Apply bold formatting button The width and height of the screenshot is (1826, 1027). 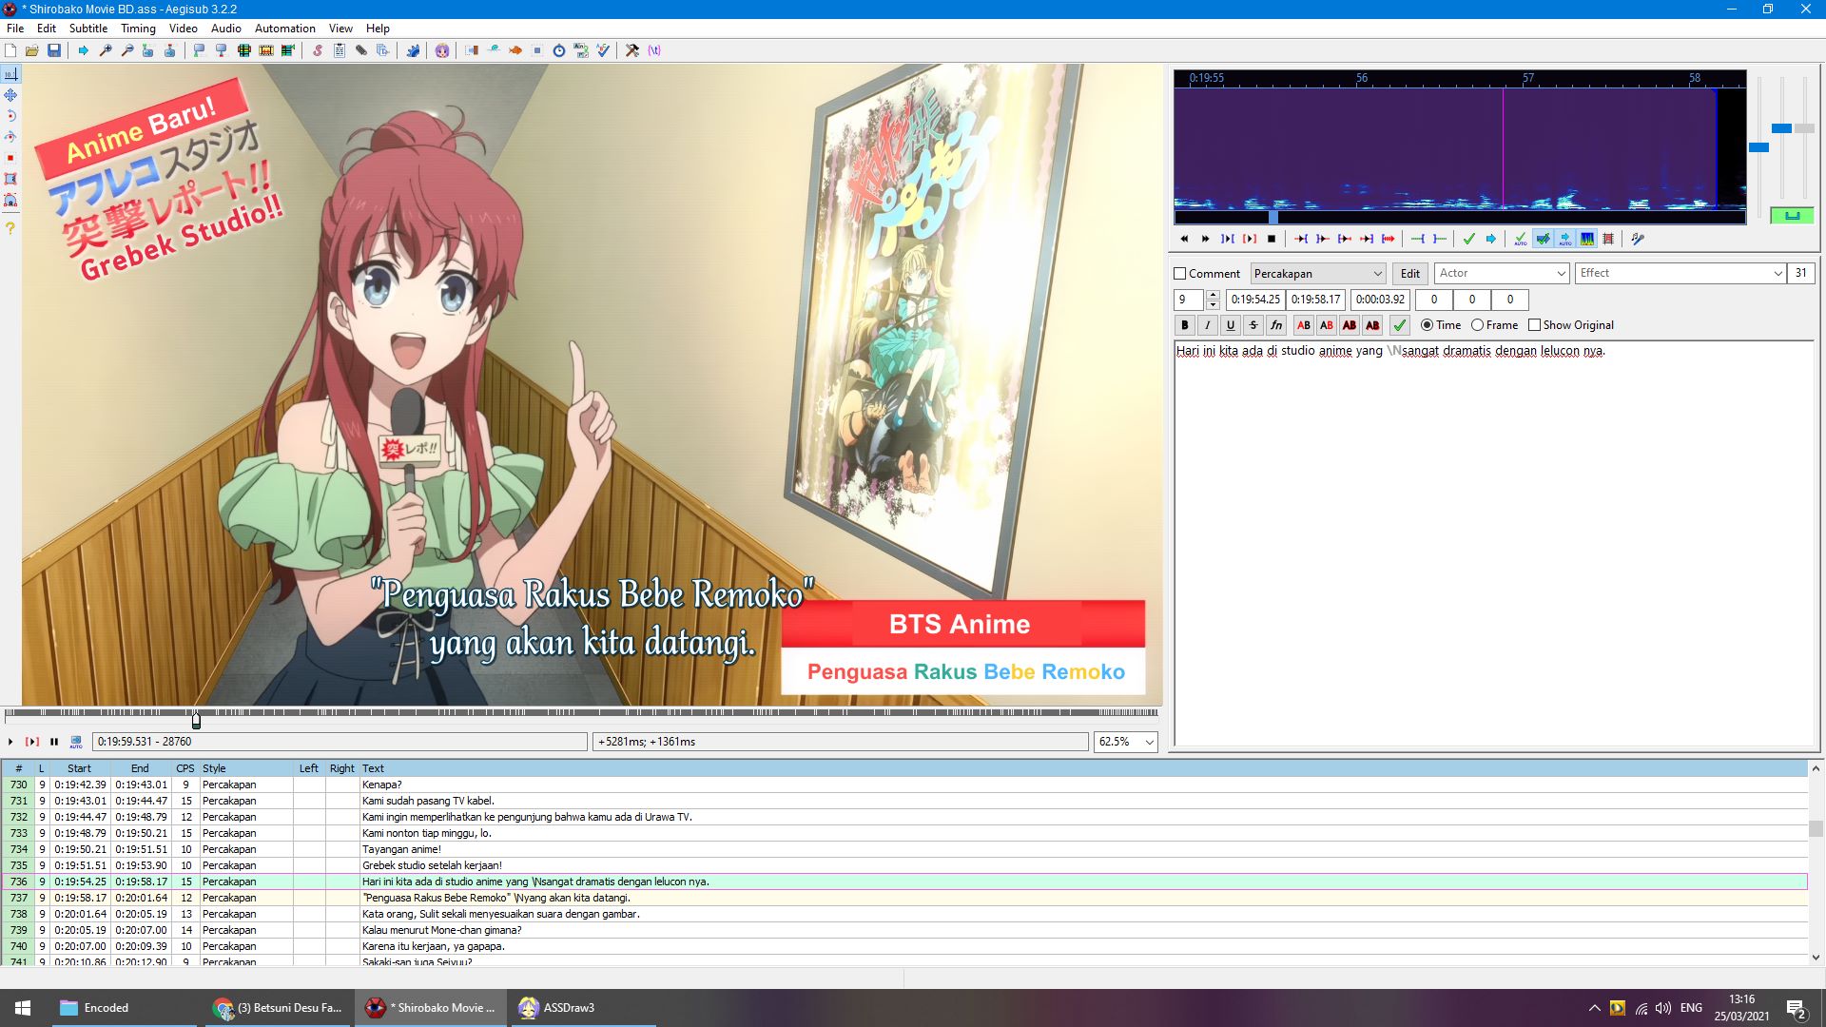(x=1185, y=325)
